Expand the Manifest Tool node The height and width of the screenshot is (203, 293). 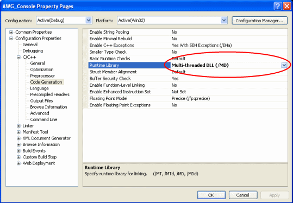click(18, 132)
